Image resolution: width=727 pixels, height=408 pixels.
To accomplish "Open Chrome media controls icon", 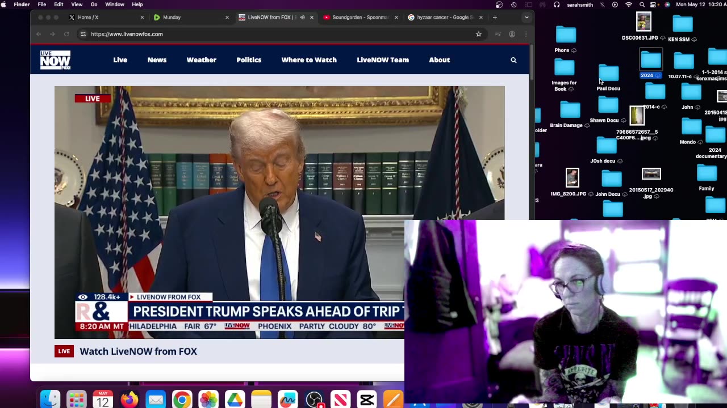I will tap(498, 34).
